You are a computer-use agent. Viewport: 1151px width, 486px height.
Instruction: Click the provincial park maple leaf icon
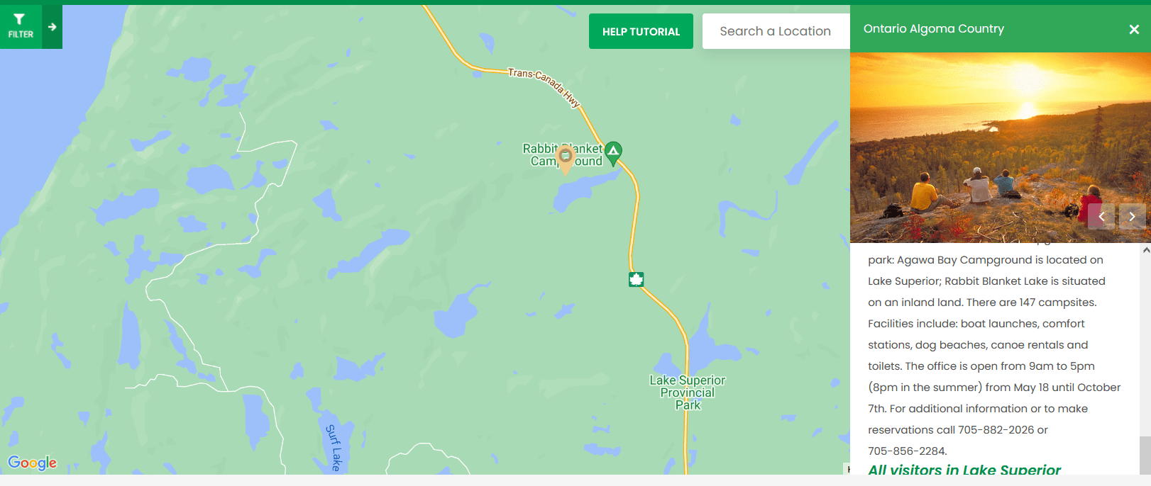pos(637,279)
